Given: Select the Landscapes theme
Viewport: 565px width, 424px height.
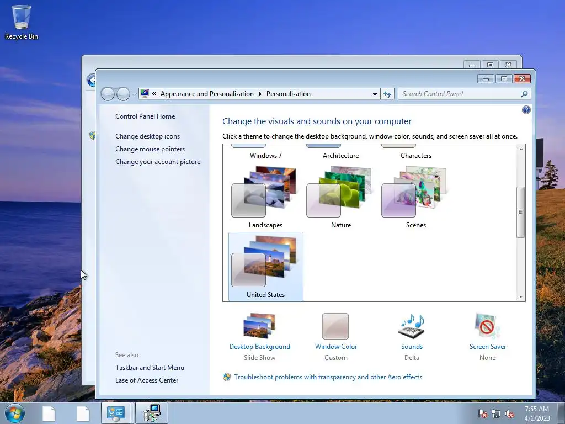Looking at the screenshot, I should [x=265, y=197].
